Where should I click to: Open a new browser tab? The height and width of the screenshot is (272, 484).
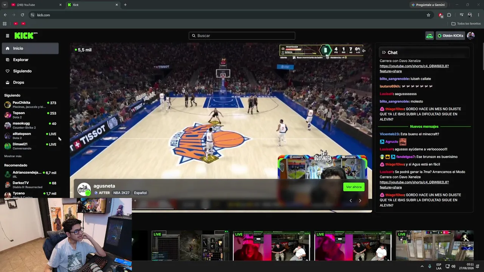125,5
